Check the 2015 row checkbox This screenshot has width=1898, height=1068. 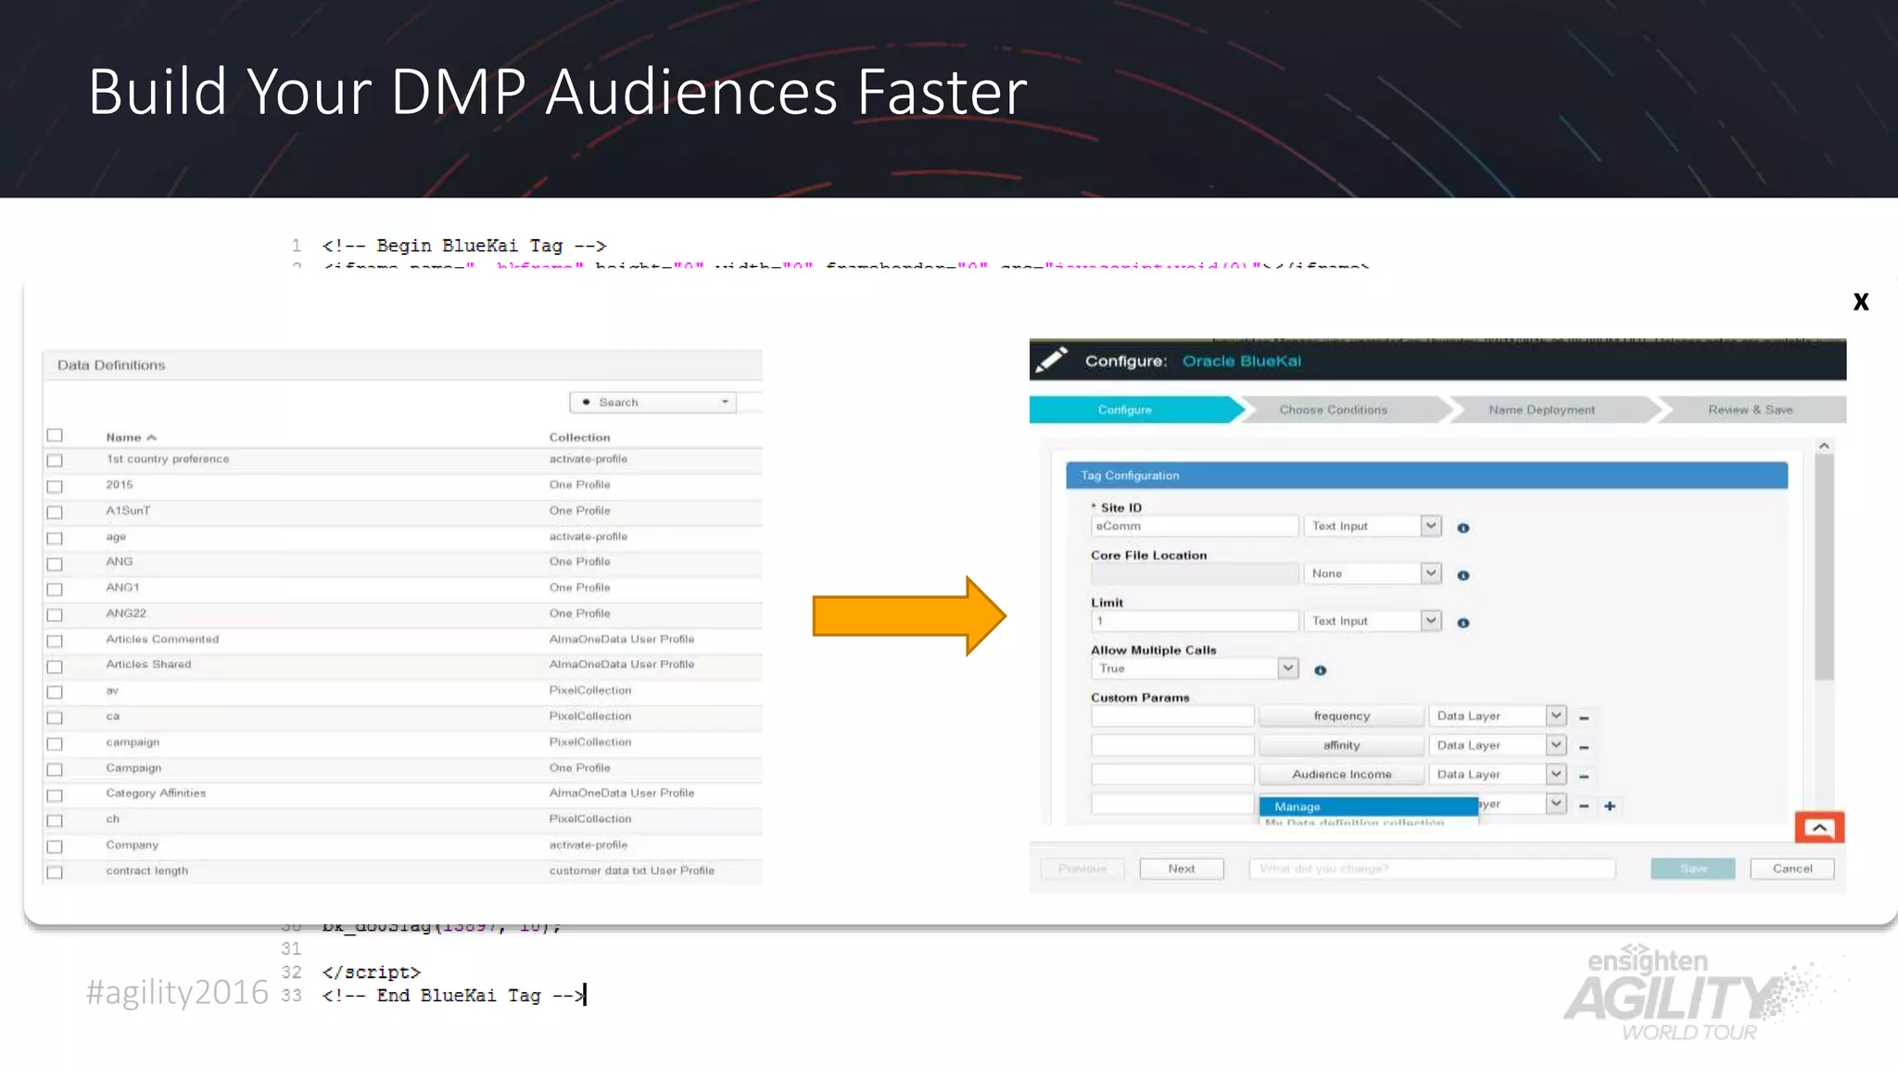click(x=55, y=486)
